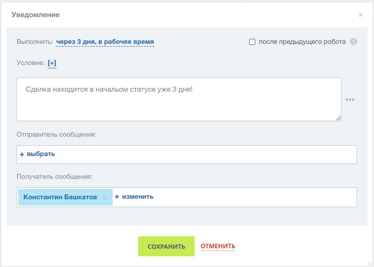374x267 pixels.
Task: Expand the Условие [+] condition adder
Action: click(x=52, y=63)
